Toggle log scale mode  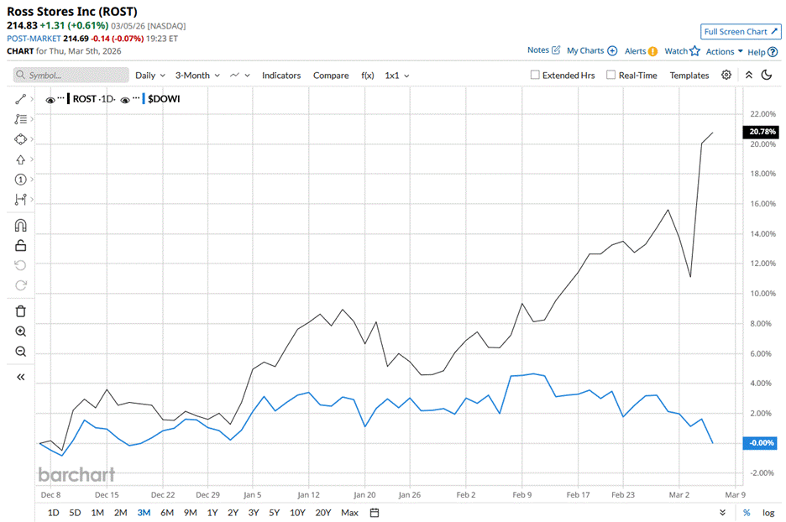pyautogui.click(x=768, y=513)
